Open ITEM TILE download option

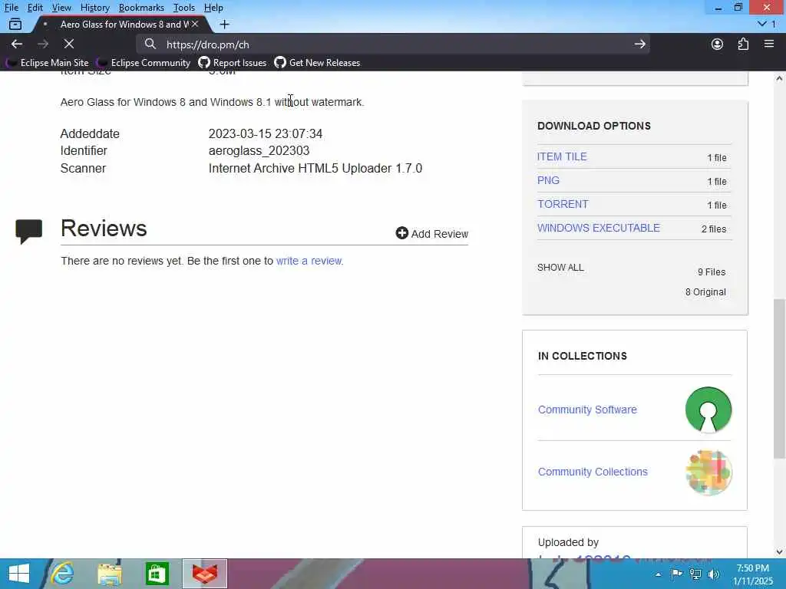point(562,156)
